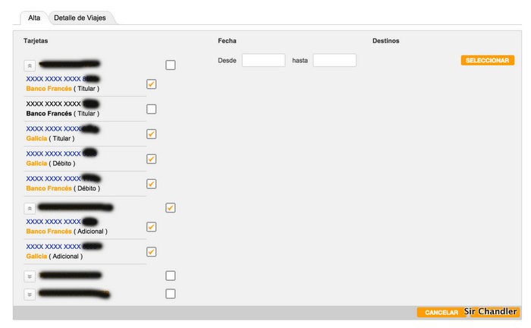Check the first cardholder group checkbox
The height and width of the screenshot is (328, 531).
point(171,65)
